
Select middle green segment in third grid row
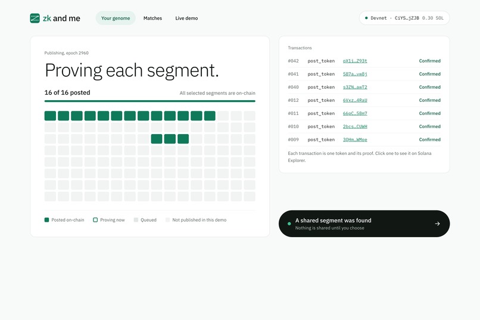pyautogui.click(x=170, y=139)
